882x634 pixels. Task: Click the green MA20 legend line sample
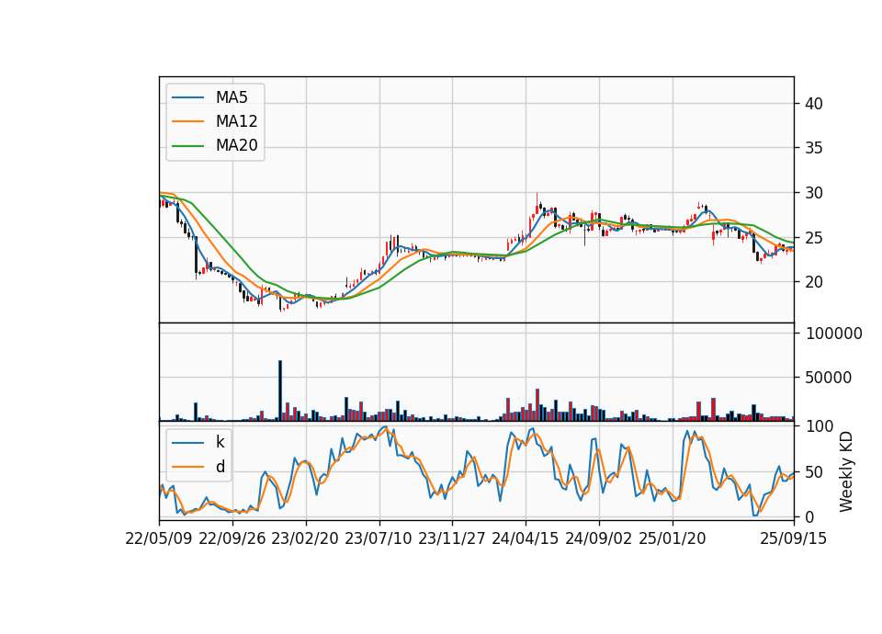tap(187, 146)
